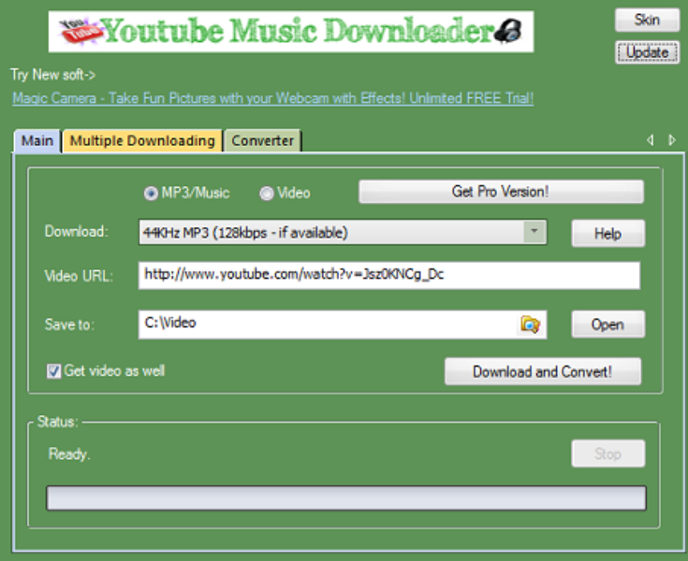Image resolution: width=688 pixels, height=561 pixels.
Task: Click the left tab scroll arrow
Action: click(x=651, y=140)
